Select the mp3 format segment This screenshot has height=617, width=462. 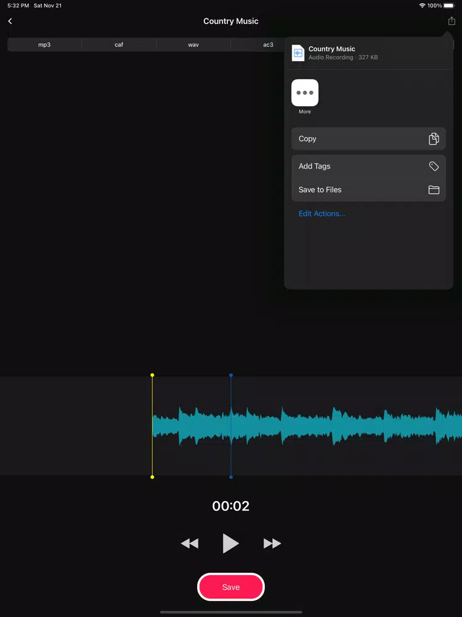(44, 45)
